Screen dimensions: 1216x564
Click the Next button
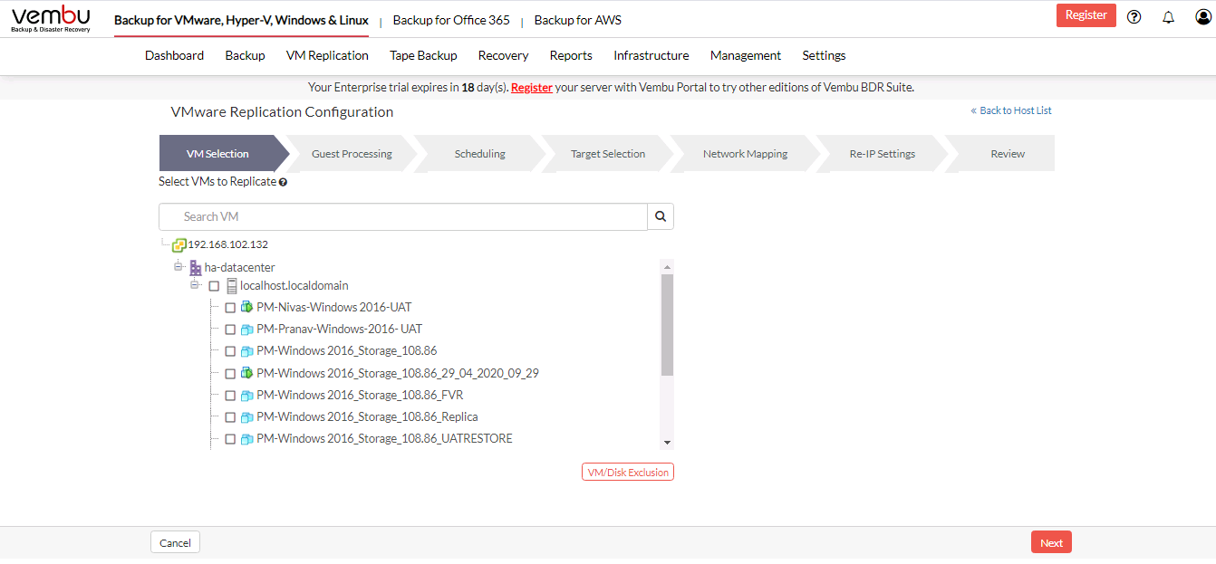click(1051, 543)
